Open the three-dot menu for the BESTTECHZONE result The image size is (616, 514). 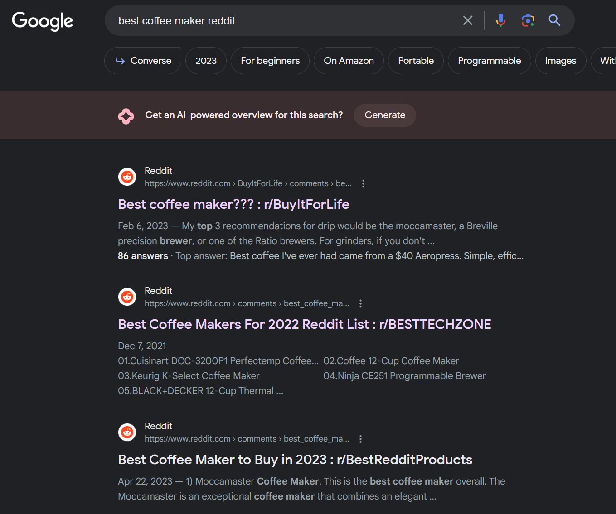(x=360, y=303)
